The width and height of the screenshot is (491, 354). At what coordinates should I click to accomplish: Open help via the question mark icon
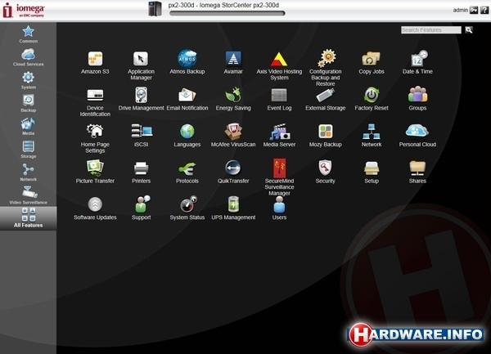coord(484,10)
